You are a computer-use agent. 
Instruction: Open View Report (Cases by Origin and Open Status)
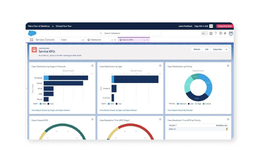tap(51, 110)
